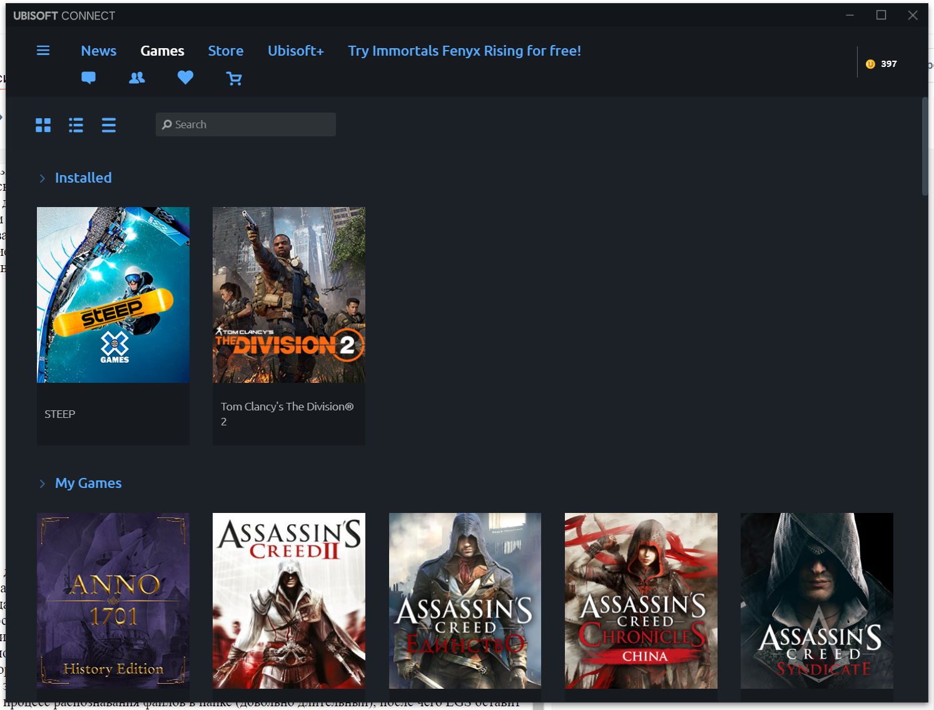
Task: Open Assassin's Creed Syndicate cover
Action: [x=817, y=601]
